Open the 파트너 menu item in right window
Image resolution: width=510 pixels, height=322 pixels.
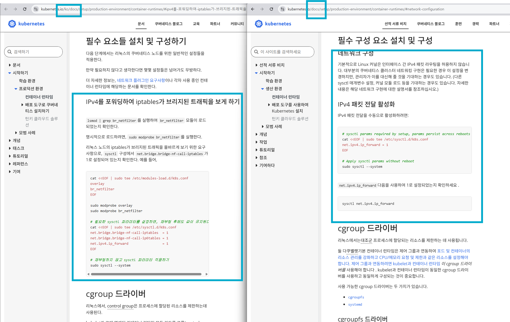(494, 24)
